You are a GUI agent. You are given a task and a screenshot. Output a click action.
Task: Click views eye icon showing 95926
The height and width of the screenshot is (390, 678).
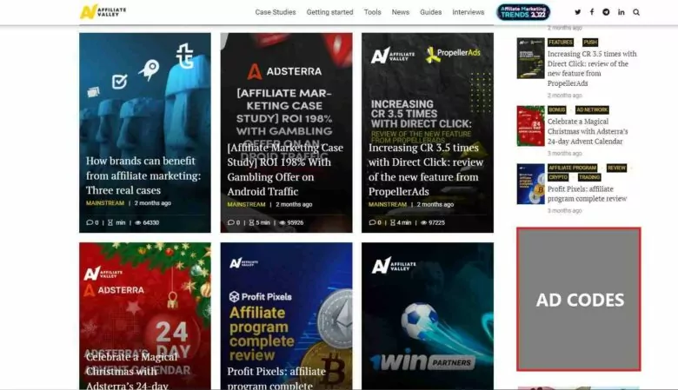(x=282, y=223)
